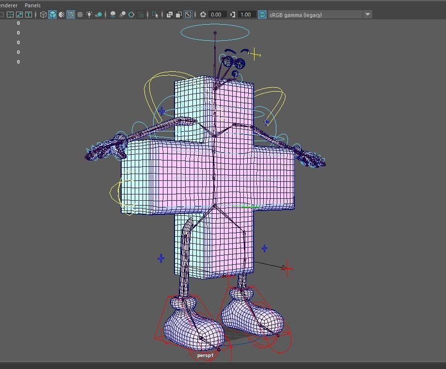Enable Use Default Material half-sphere icon

(x=62, y=15)
